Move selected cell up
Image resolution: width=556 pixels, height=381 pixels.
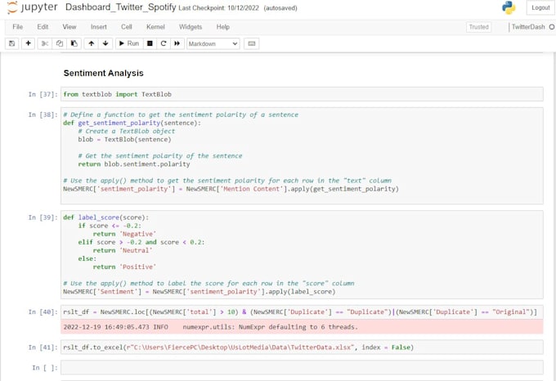[x=92, y=43]
